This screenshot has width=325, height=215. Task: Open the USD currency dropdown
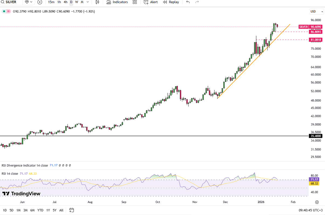coord(317,12)
